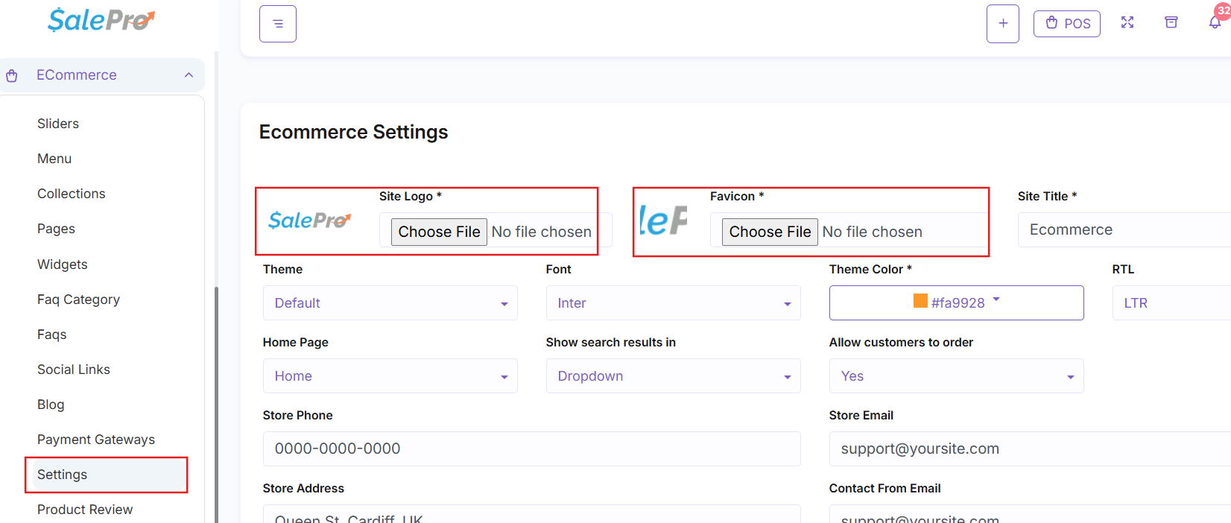
Task: Click the sidebar vertical scrollbar
Action: tap(217, 405)
